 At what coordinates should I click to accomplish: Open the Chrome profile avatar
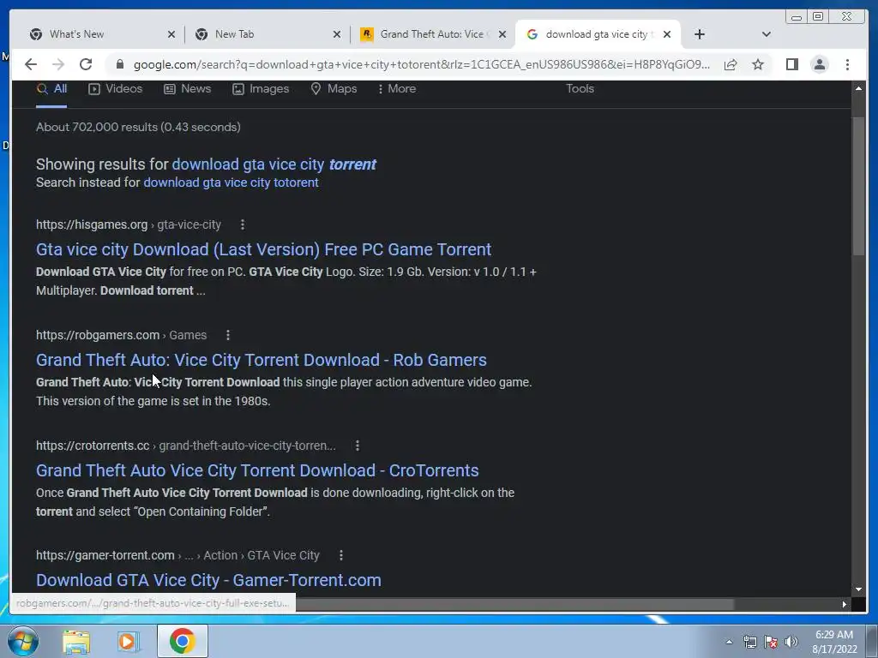click(x=819, y=64)
